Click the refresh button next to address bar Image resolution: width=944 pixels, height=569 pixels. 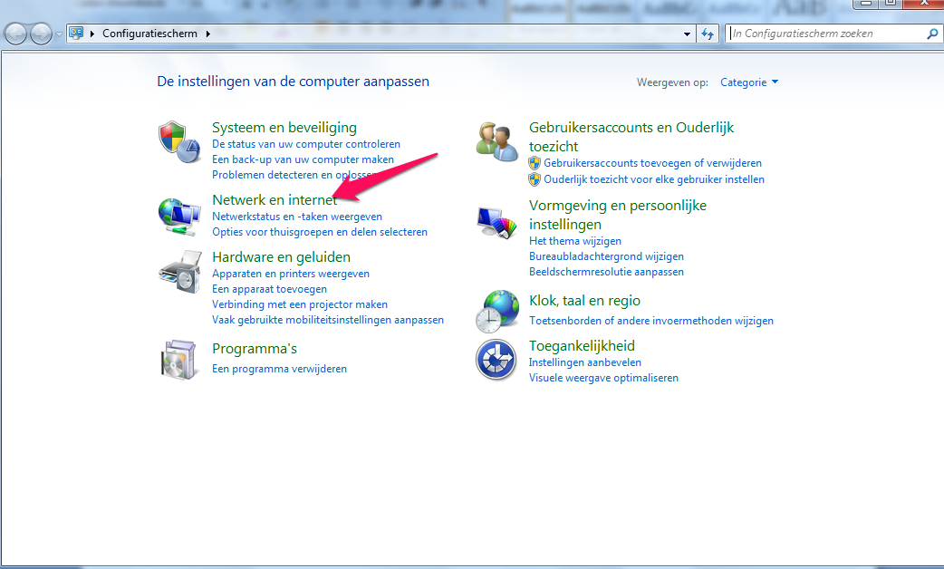click(x=708, y=34)
